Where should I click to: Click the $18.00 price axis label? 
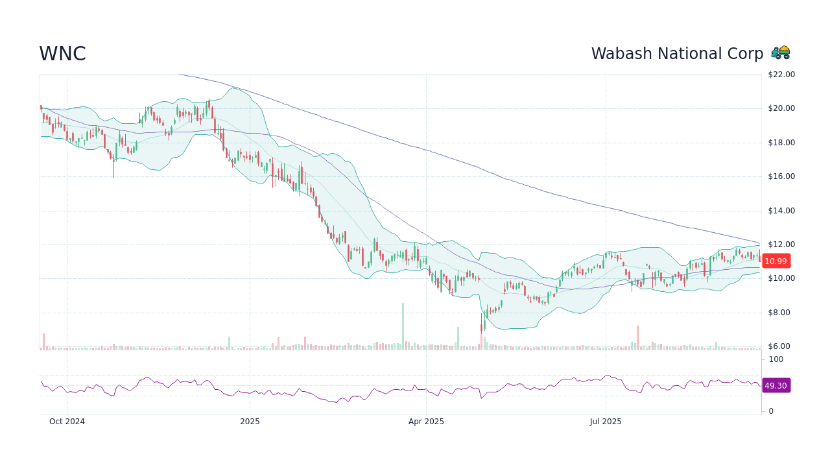coord(781,143)
